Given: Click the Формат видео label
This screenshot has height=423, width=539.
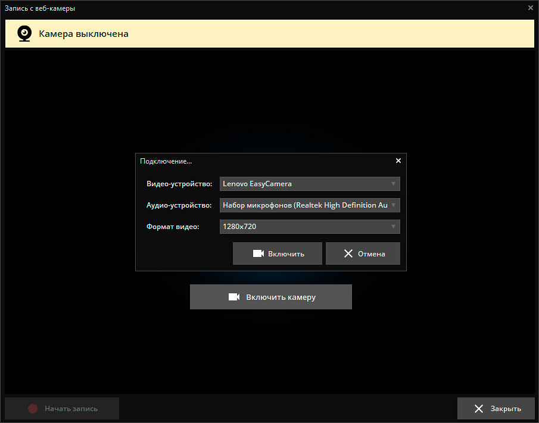Looking at the screenshot, I should tap(173, 227).
